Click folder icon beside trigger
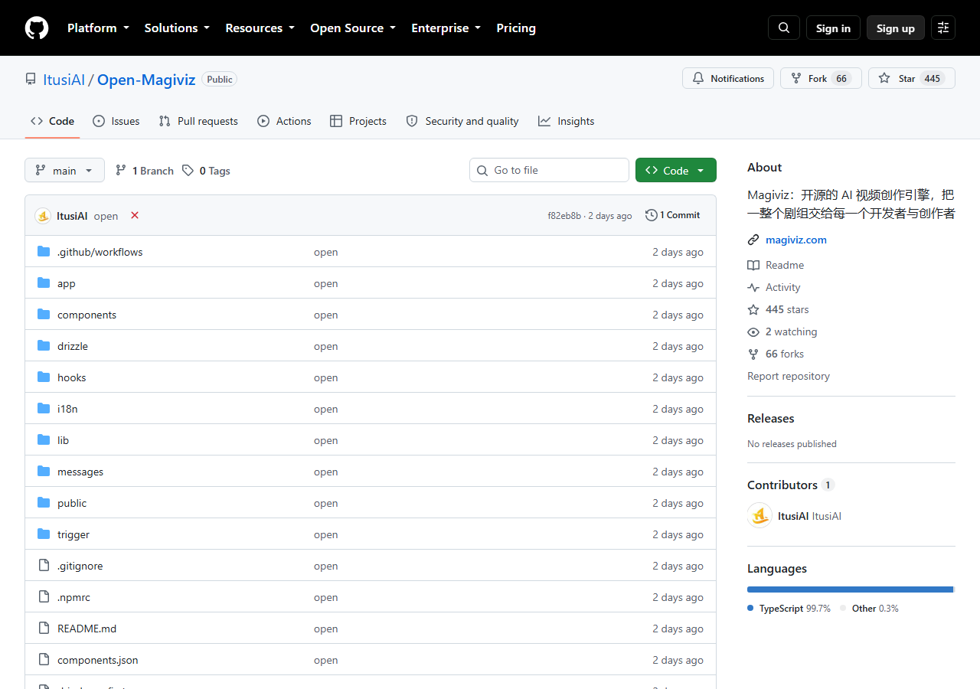980x689 pixels. click(44, 534)
